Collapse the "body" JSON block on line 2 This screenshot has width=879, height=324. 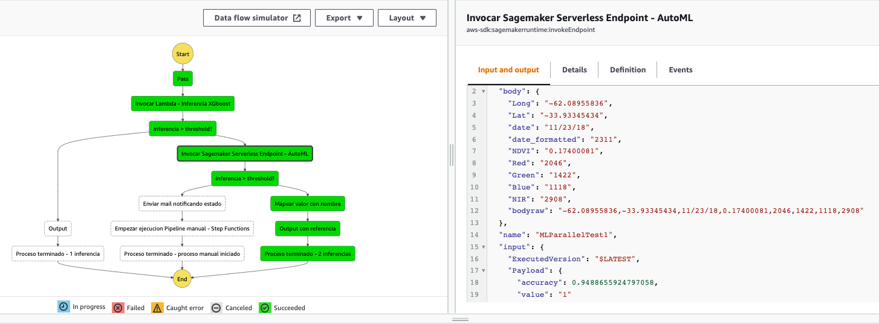pyautogui.click(x=483, y=91)
